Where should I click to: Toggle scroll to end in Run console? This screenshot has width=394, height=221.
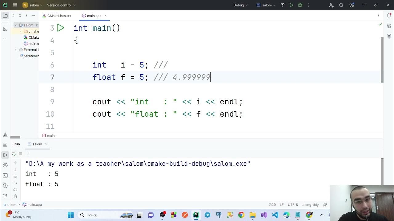15,183
